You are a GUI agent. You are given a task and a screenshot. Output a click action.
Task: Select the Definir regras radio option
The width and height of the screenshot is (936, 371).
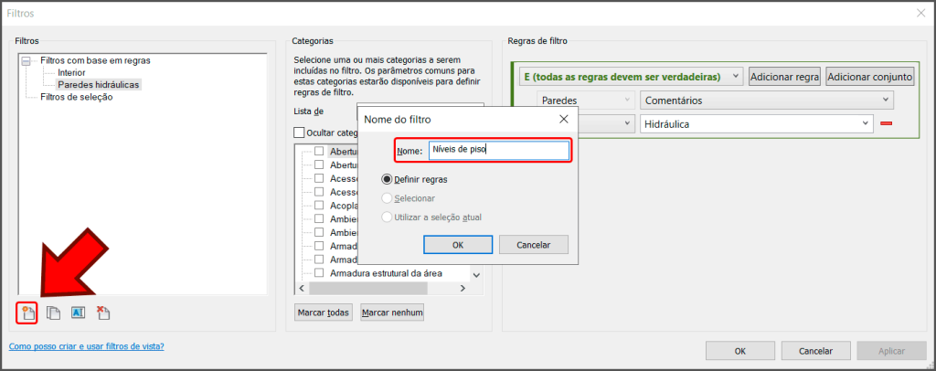pyautogui.click(x=388, y=179)
